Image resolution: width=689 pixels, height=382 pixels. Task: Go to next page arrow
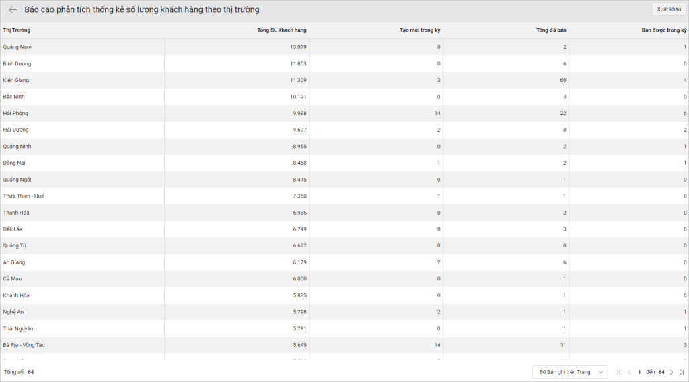click(x=672, y=373)
